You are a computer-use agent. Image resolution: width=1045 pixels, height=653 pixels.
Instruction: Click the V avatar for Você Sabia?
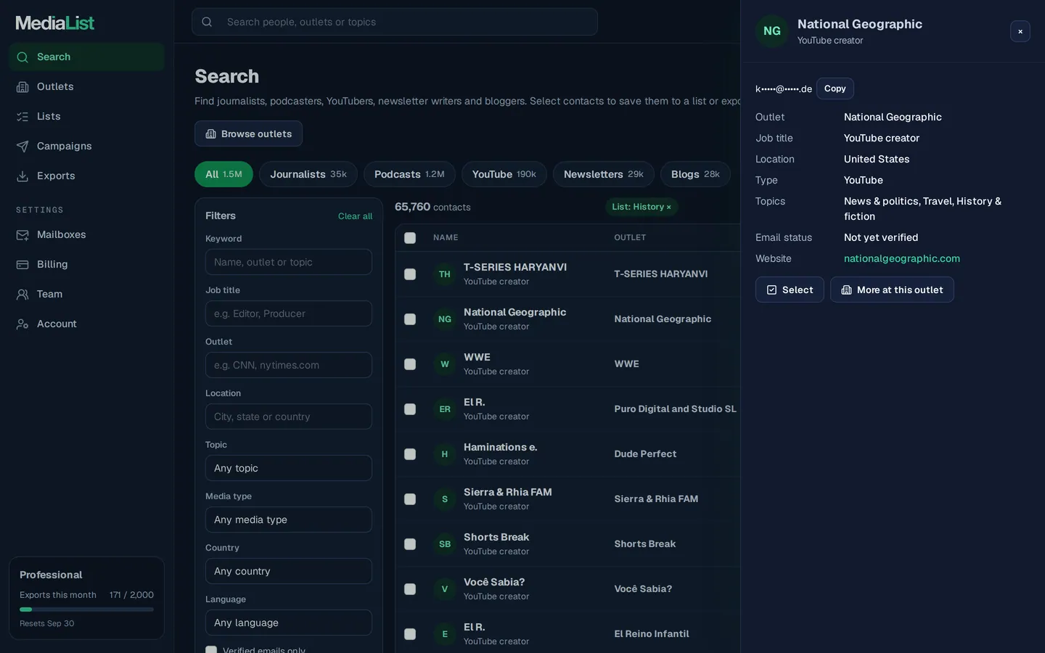click(445, 589)
